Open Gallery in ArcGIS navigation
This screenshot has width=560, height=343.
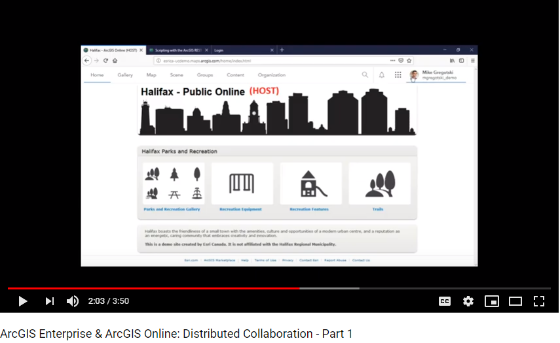pos(125,75)
